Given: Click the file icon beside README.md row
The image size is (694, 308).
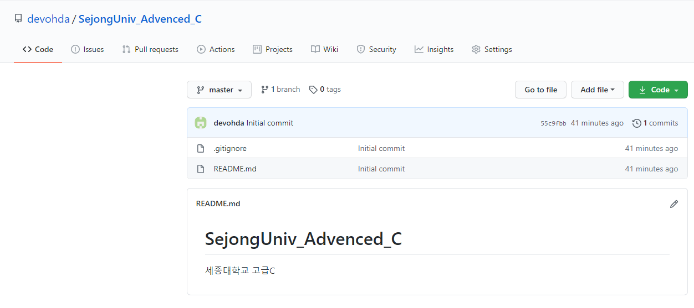Looking at the screenshot, I should (201, 169).
